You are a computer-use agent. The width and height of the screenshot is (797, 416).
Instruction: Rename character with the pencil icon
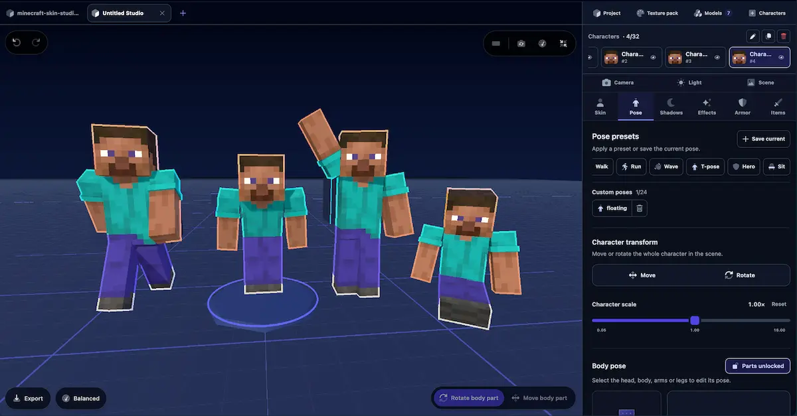[x=753, y=36]
